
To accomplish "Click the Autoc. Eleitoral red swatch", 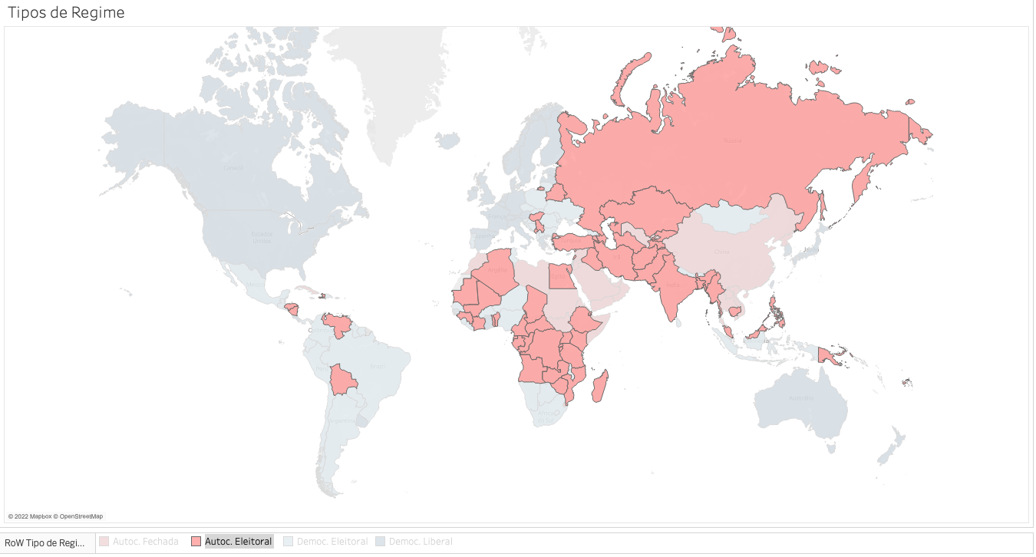I will click(x=196, y=542).
